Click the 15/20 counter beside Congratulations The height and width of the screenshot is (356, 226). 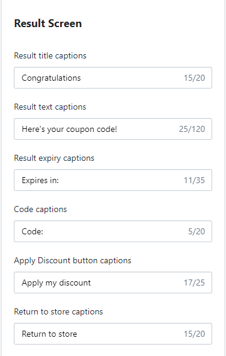pyautogui.click(x=194, y=78)
